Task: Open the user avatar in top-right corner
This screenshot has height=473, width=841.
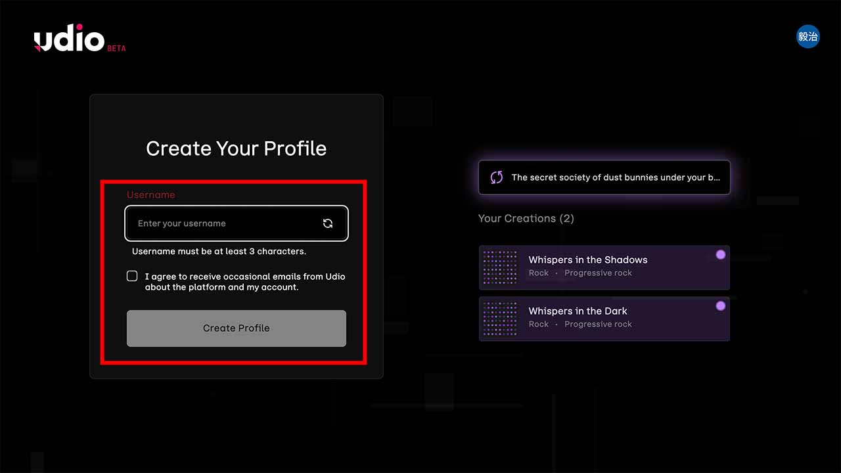Action: point(807,37)
